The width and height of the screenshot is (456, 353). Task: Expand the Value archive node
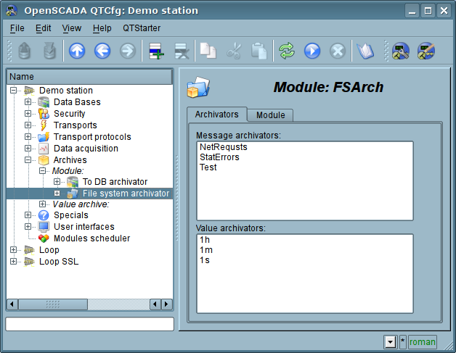pos(42,204)
